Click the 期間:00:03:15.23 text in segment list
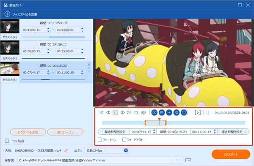 (53, 65)
